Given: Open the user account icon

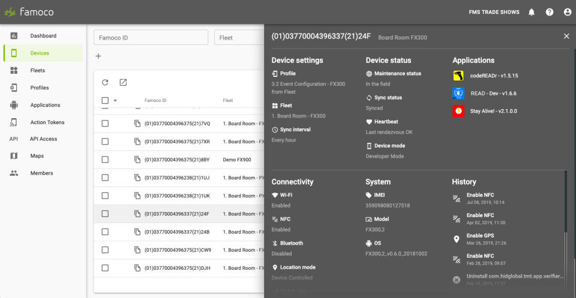Looking at the screenshot, I should (567, 12).
